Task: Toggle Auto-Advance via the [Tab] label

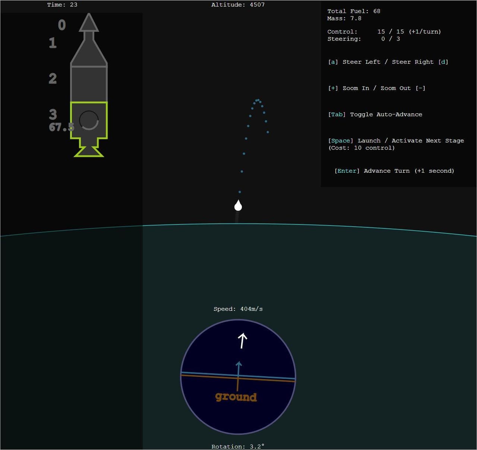Action: pyautogui.click(x=375, y=114)
